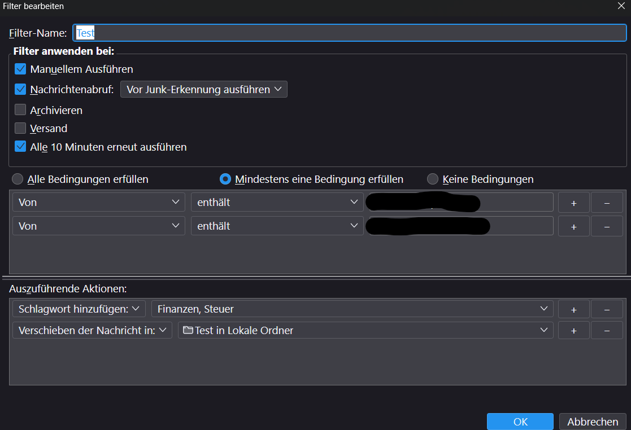Open first row's enthält operator dropdown

(277, 203)
